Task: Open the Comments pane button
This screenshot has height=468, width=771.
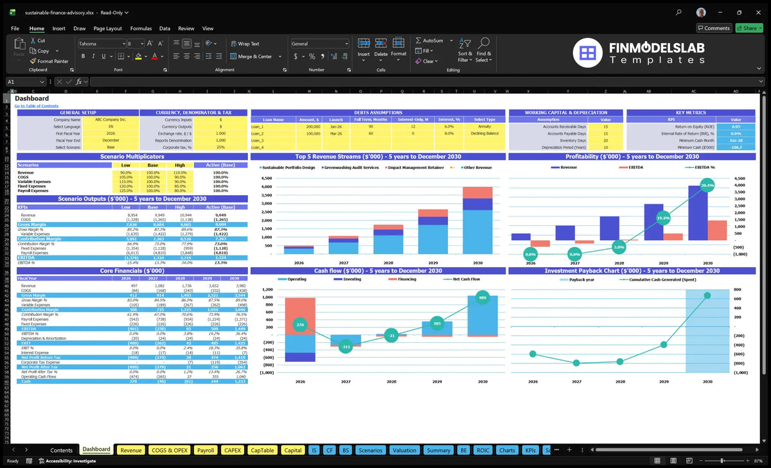Action: [x=714, y=28]
